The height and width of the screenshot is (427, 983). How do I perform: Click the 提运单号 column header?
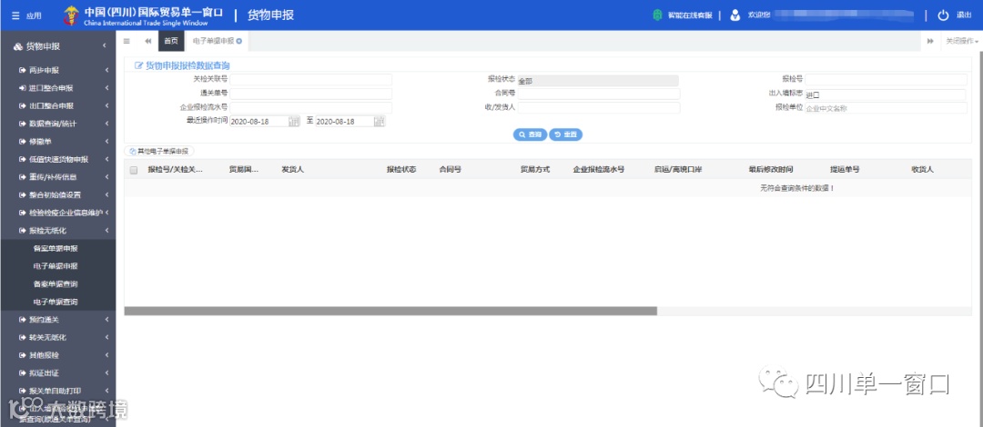tap(844, 170)
